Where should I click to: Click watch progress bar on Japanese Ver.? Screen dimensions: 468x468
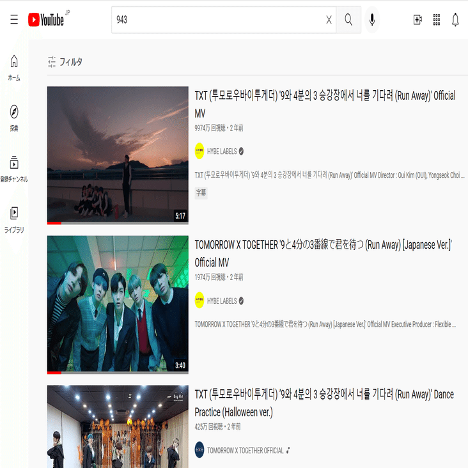pyautogui.click(x=118, y=373)
